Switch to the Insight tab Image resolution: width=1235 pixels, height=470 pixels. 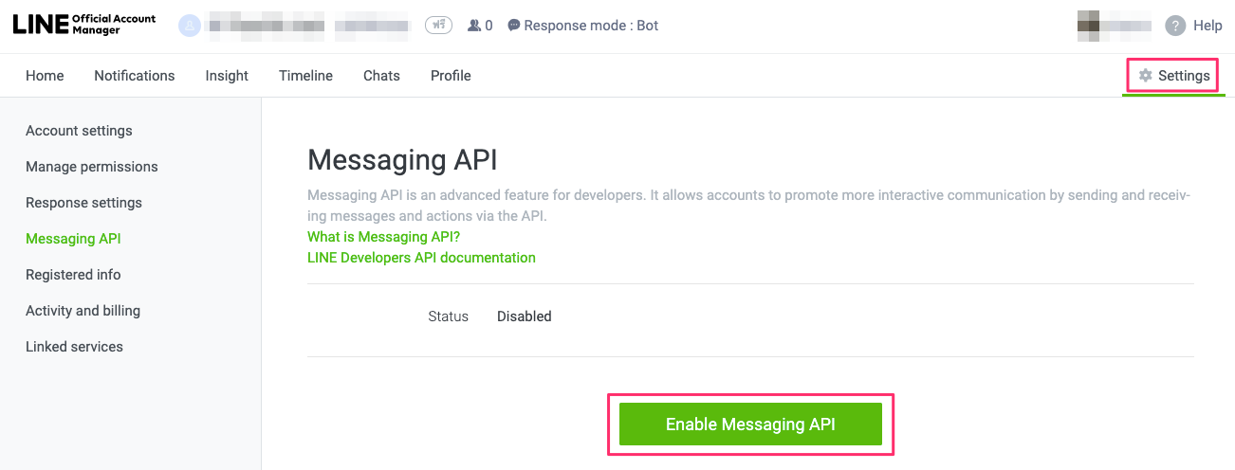pyautogui.click(x=227, y=76)
